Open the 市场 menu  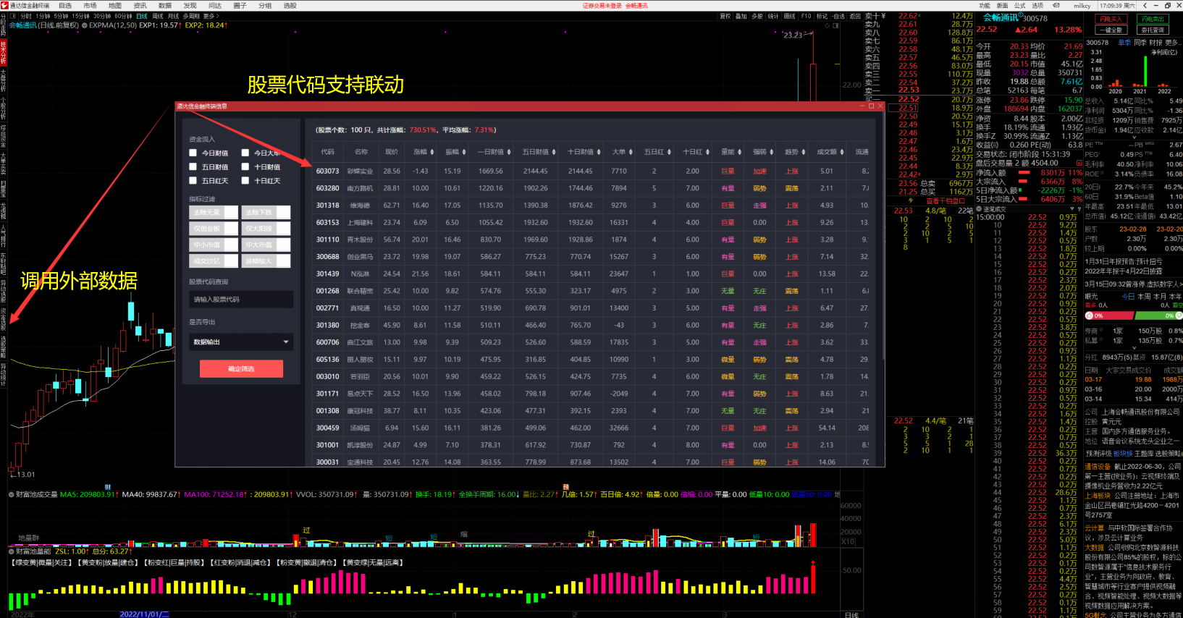(x=90, y=5)
